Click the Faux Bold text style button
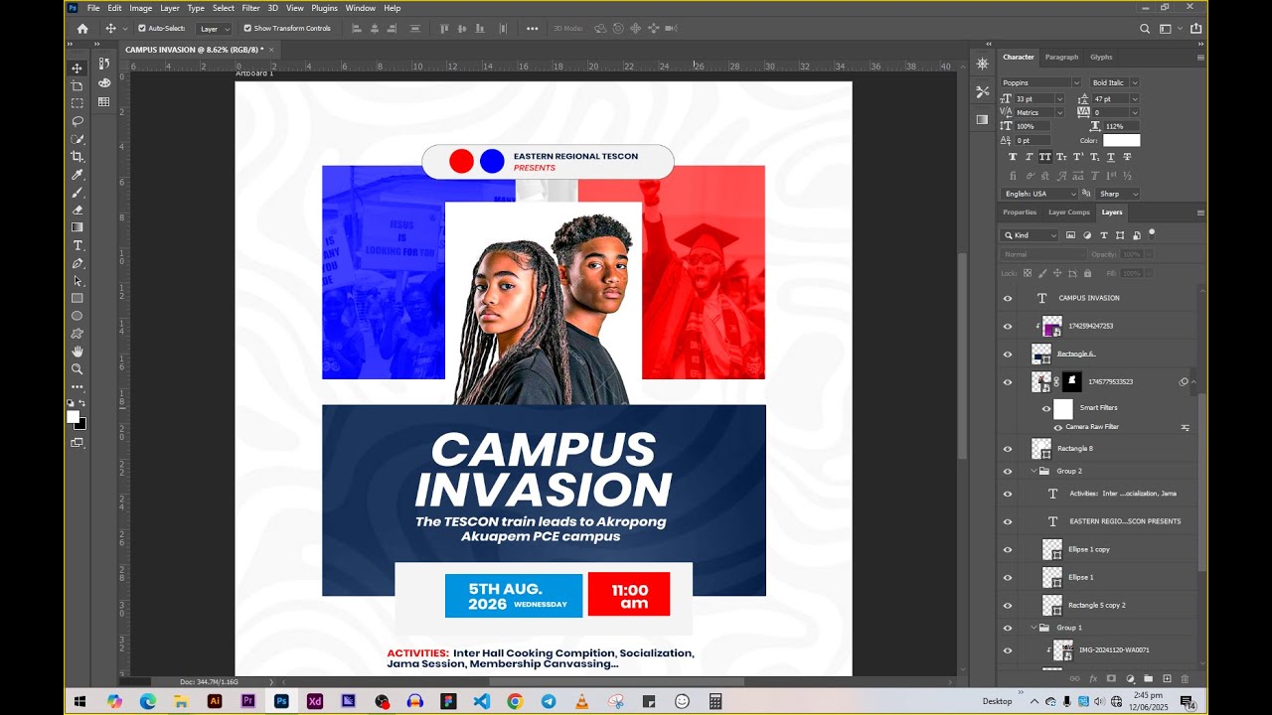 (x=1013, y=157)
